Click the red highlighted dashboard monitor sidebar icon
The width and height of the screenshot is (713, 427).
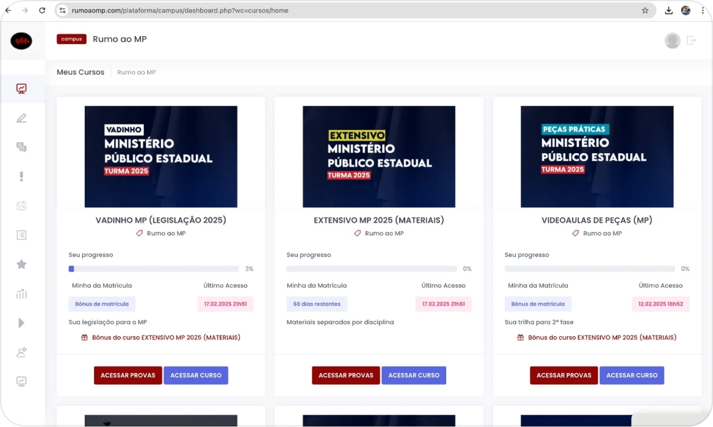[22, 88]
